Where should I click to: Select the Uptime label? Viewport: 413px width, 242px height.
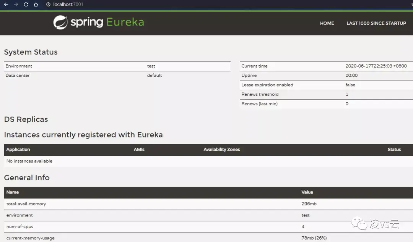point(249,76)
